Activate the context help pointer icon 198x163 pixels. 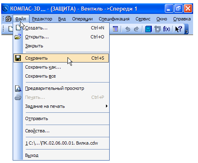pyautogui.click(x=179, y=29)
